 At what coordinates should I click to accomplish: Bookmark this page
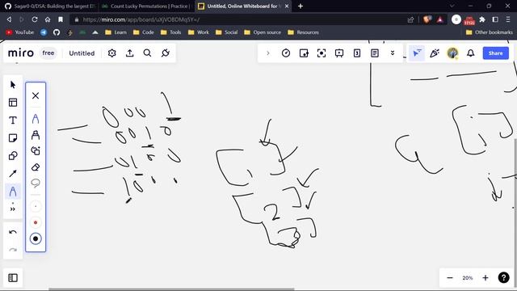click(61, 19)
